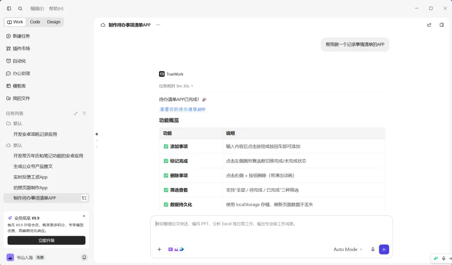Screen dimensions: 452x265
Task: Switch to the Code tab
Action: point(35,22)
